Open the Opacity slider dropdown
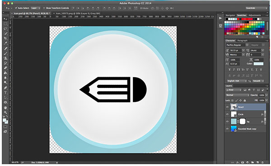 coord(266,95)
